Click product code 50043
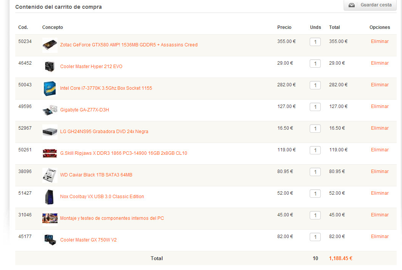 (25, 85)
